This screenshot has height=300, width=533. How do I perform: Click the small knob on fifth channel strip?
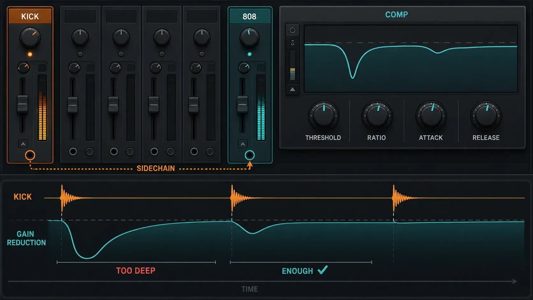click(x=196, y=68)
